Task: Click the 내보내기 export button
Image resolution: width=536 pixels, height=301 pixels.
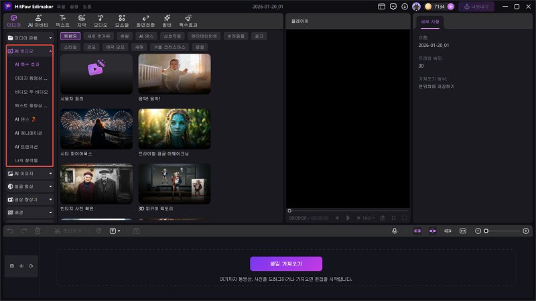Action: pyautogui.click(x=476, y=7)
